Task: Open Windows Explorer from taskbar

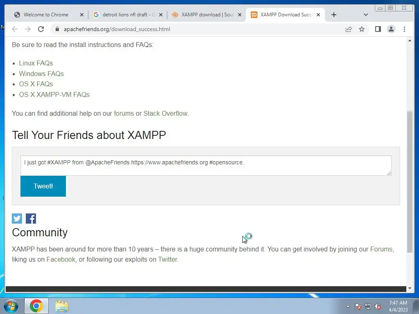Action: [x=62, y=306]
